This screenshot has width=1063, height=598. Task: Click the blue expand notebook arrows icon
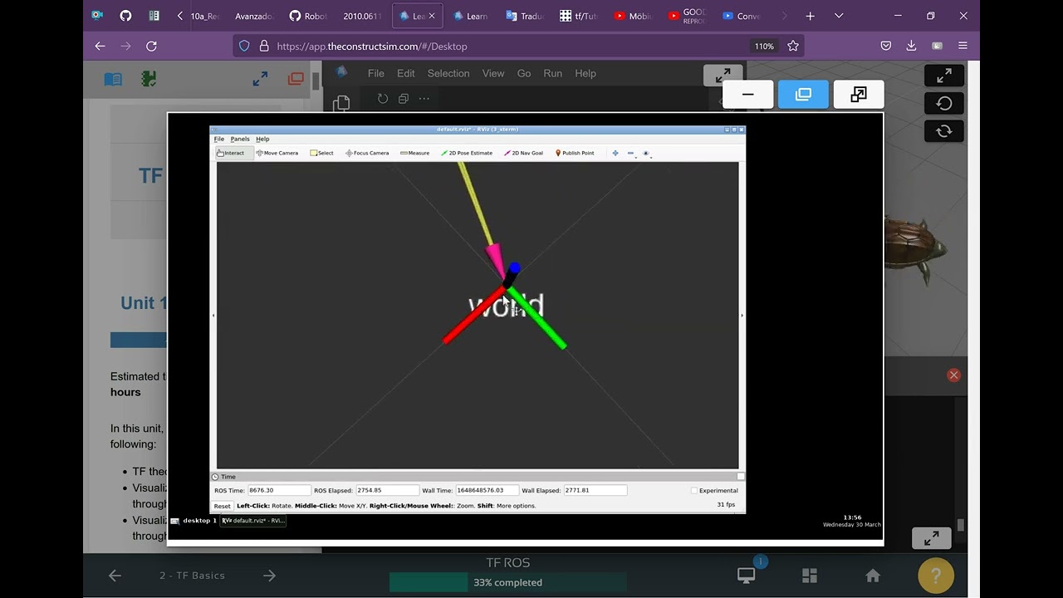[x=260, y=79]
